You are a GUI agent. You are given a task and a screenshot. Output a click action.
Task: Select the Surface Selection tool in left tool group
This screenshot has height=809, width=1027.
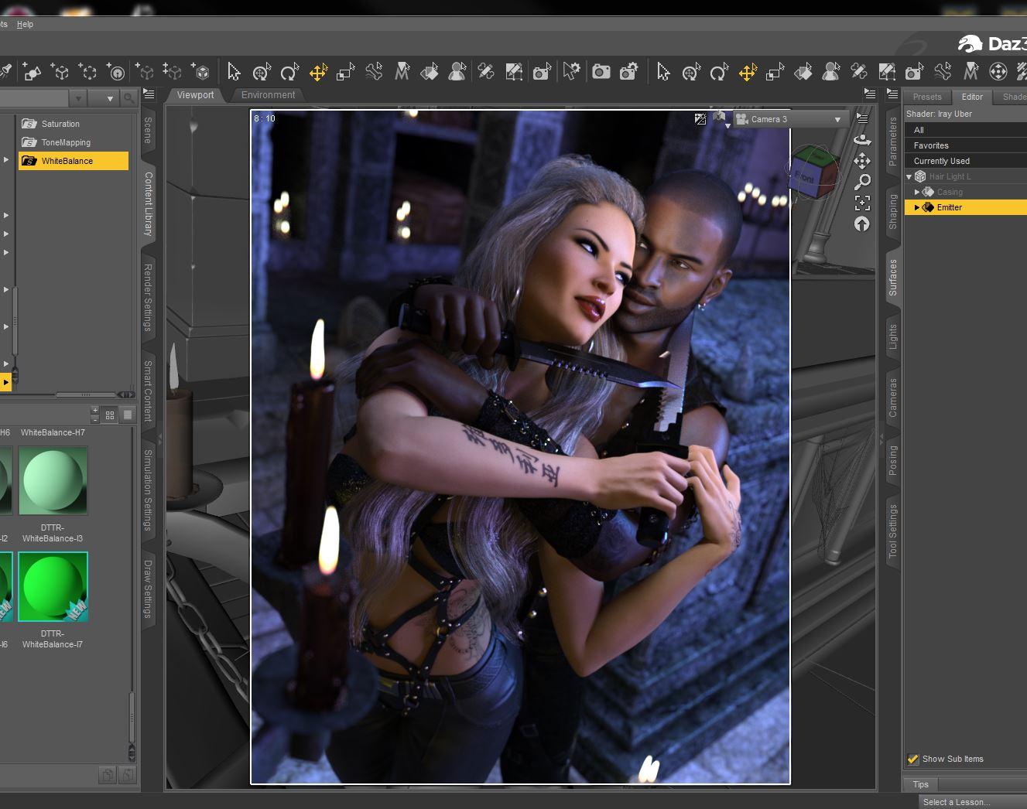429,72
